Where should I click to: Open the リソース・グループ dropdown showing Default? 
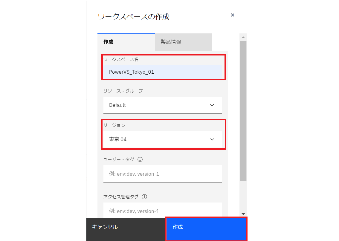[163, 105]
